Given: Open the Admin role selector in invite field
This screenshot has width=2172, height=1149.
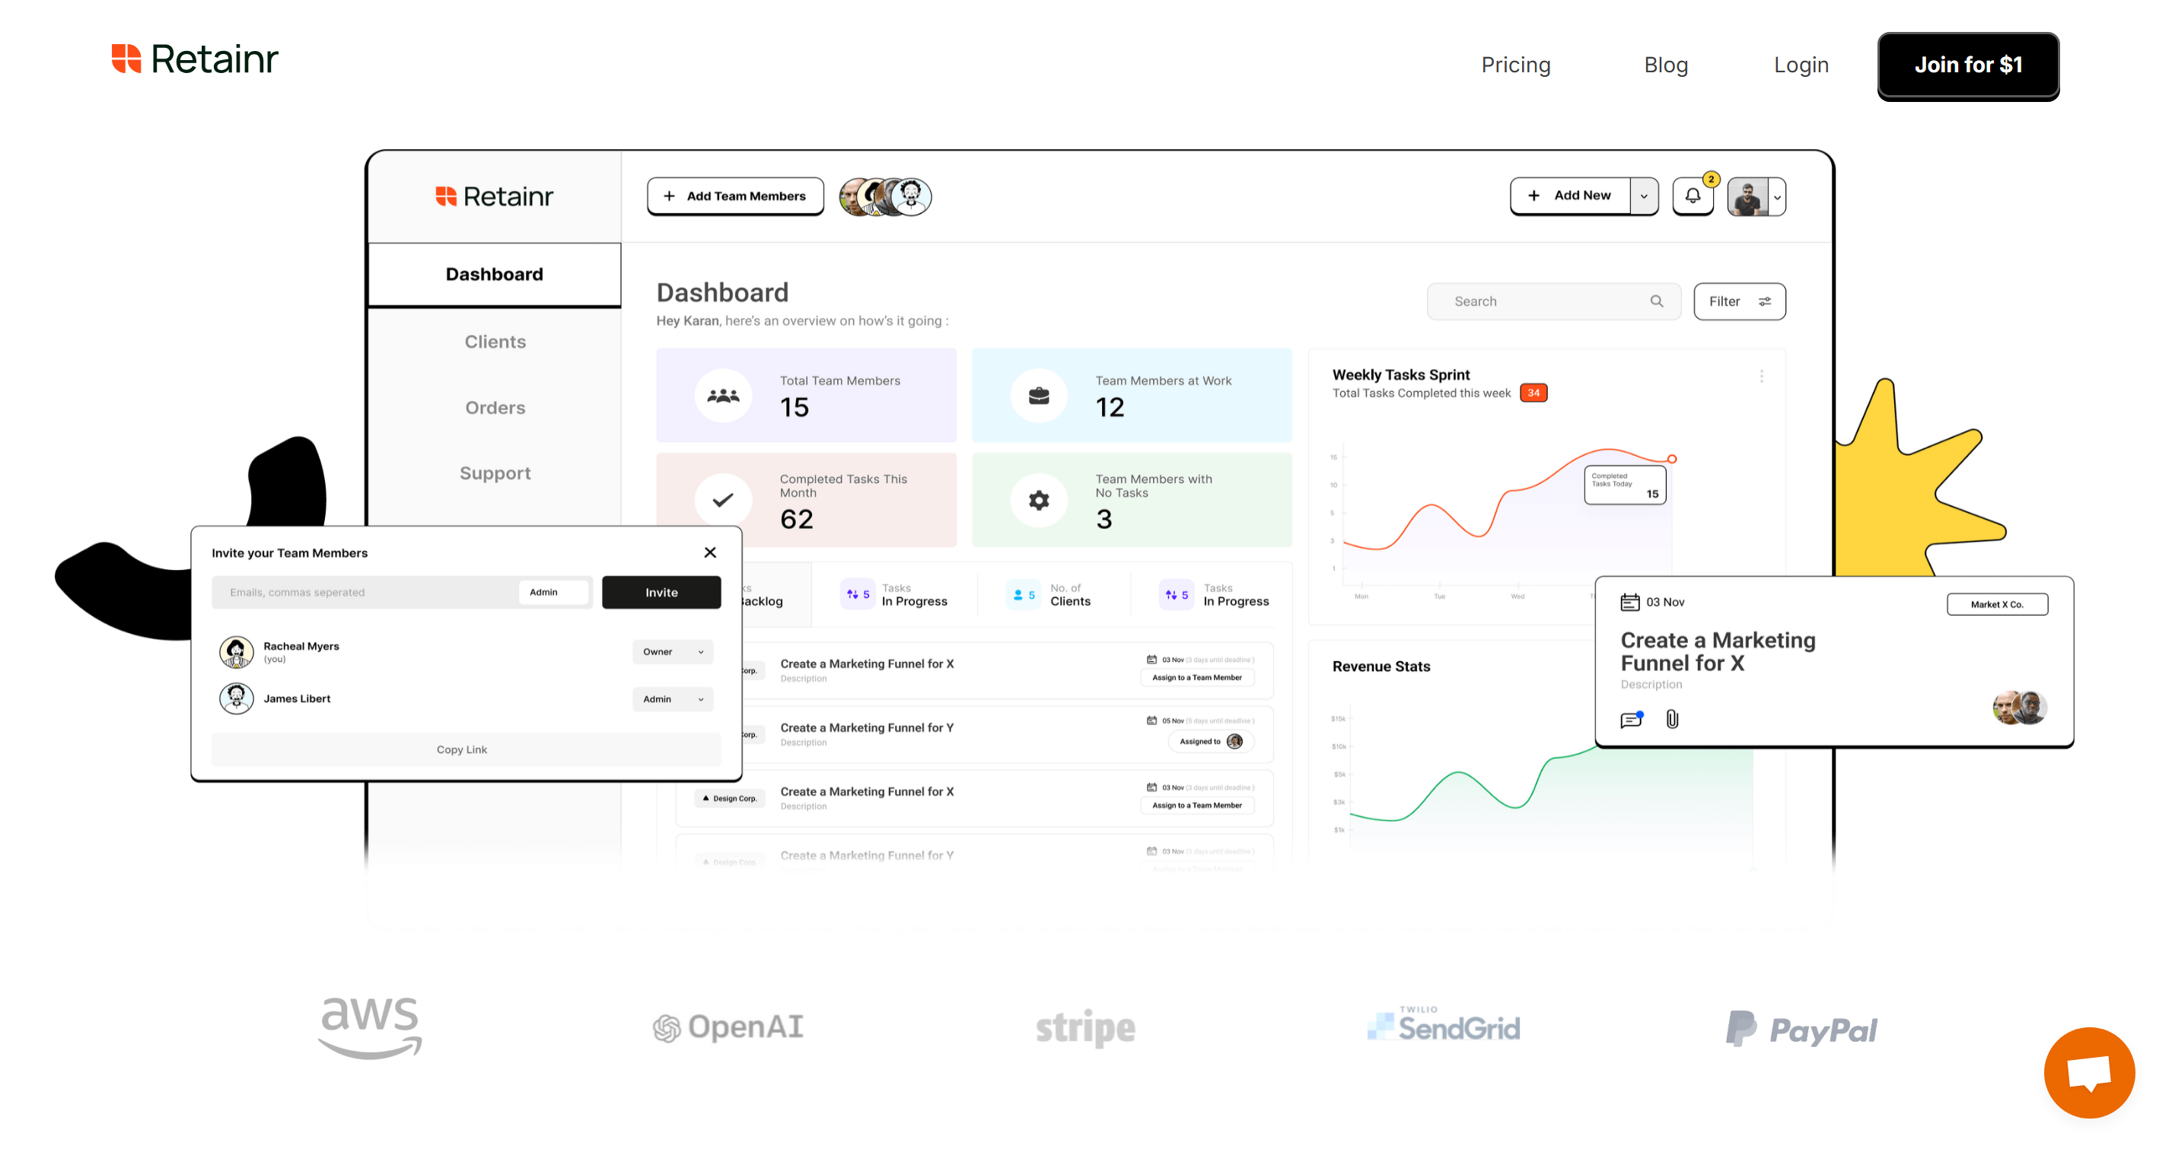Looking at the screenshot, I should pos(553,592).
